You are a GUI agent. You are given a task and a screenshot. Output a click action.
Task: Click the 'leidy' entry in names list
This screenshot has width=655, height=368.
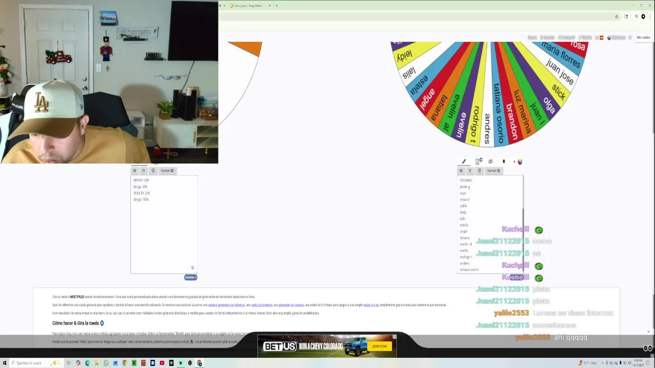click(463, 212)
